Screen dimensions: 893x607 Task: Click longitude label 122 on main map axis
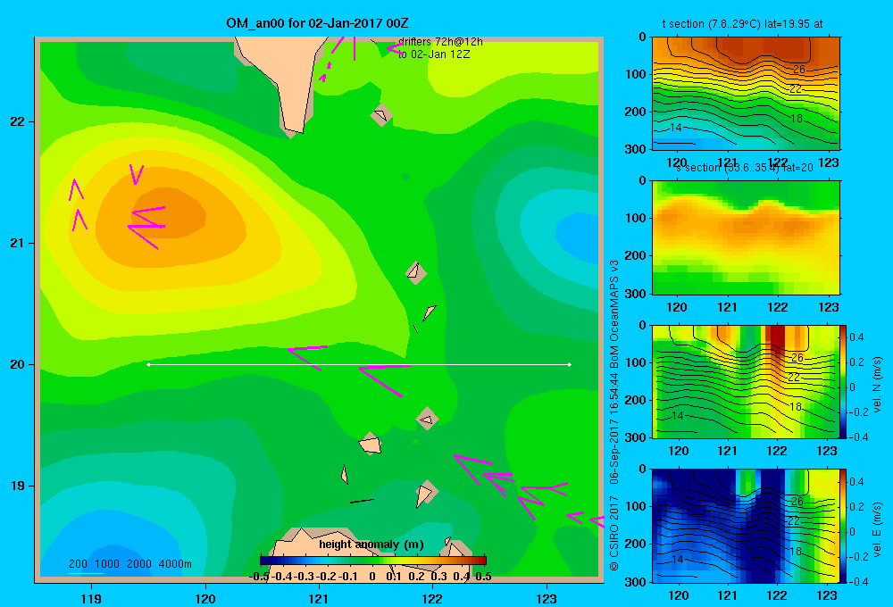click(x=432, y=598)
